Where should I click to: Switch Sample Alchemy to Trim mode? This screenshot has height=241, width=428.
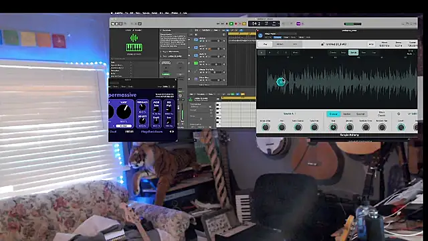point(295,44)
